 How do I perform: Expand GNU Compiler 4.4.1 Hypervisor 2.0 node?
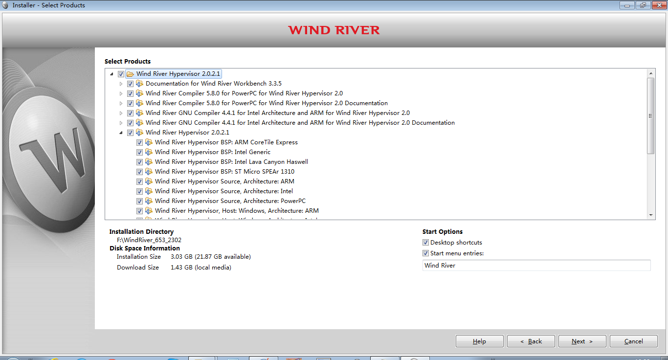[x=121, y=113]
